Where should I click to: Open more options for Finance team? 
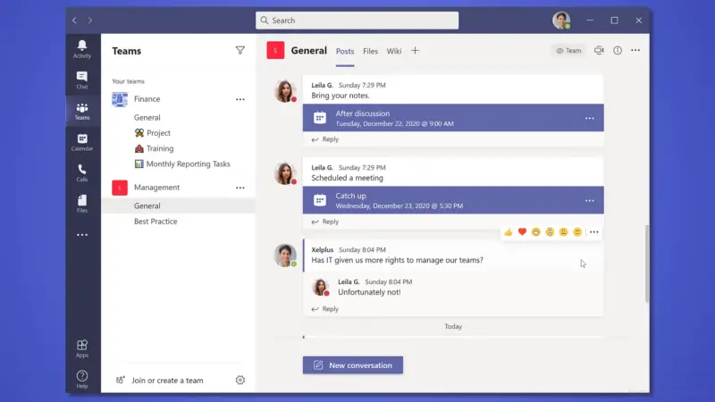click(x=240, y=99)
